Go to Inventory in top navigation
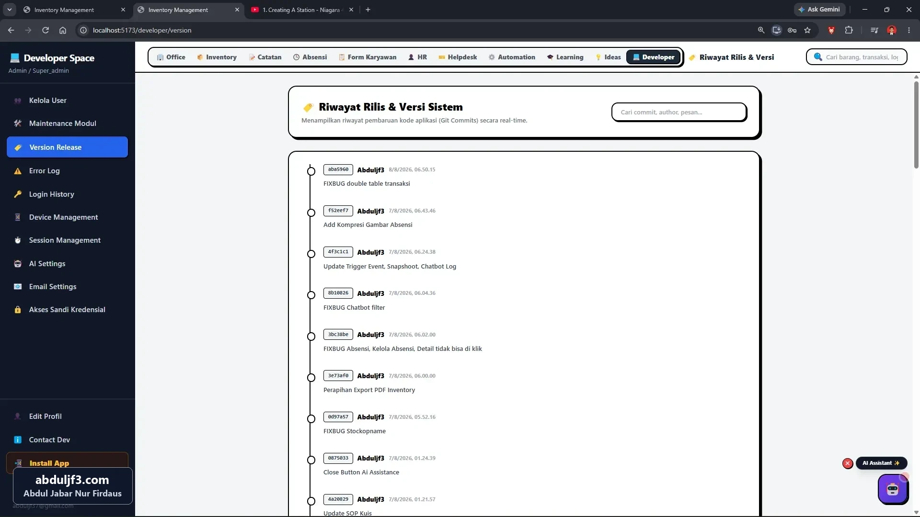920x517 pixels. click(217, 57)
